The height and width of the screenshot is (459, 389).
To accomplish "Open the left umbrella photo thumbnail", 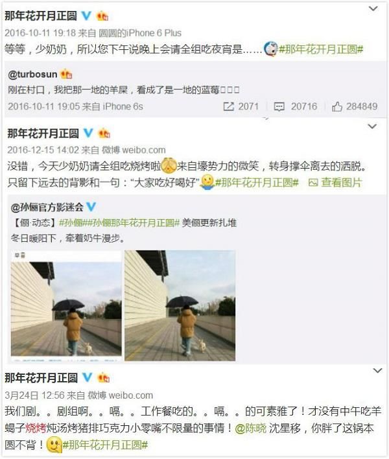I will coord(66,305).
